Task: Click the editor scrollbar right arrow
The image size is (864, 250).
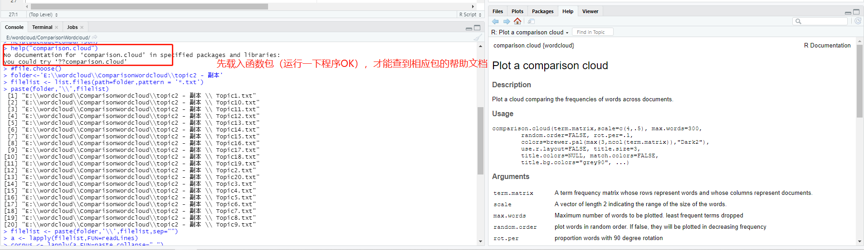Action: click(x=473, y=6)
